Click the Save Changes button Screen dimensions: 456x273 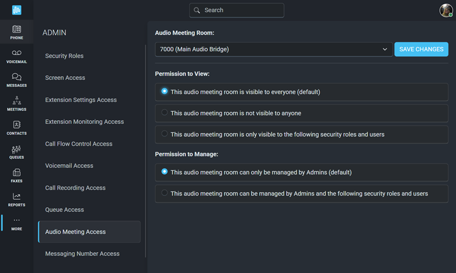pos(421,50)
